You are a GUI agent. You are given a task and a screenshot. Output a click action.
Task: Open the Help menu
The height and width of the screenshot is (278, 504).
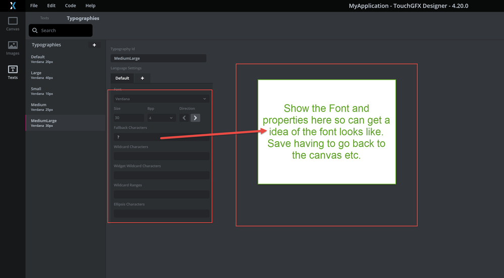point(90,6)
